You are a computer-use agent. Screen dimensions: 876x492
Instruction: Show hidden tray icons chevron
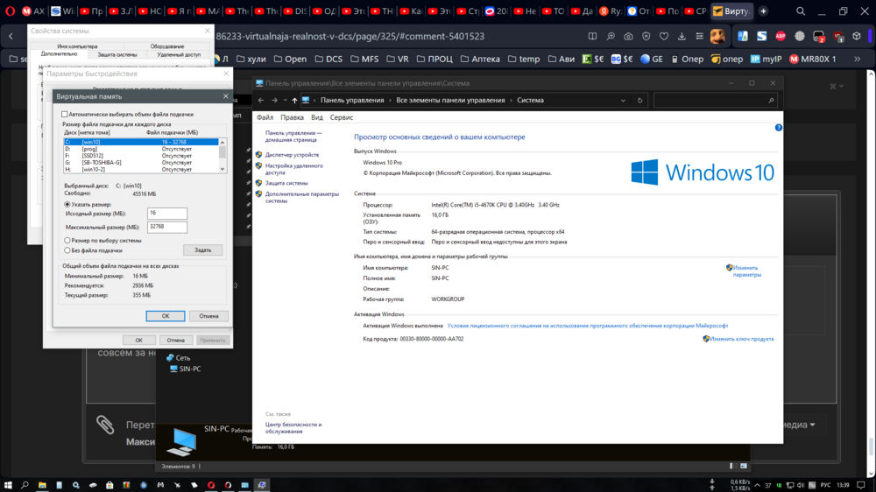(757, 485)
